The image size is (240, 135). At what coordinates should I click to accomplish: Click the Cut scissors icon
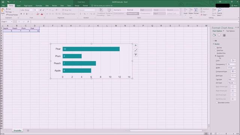[7, 9]
